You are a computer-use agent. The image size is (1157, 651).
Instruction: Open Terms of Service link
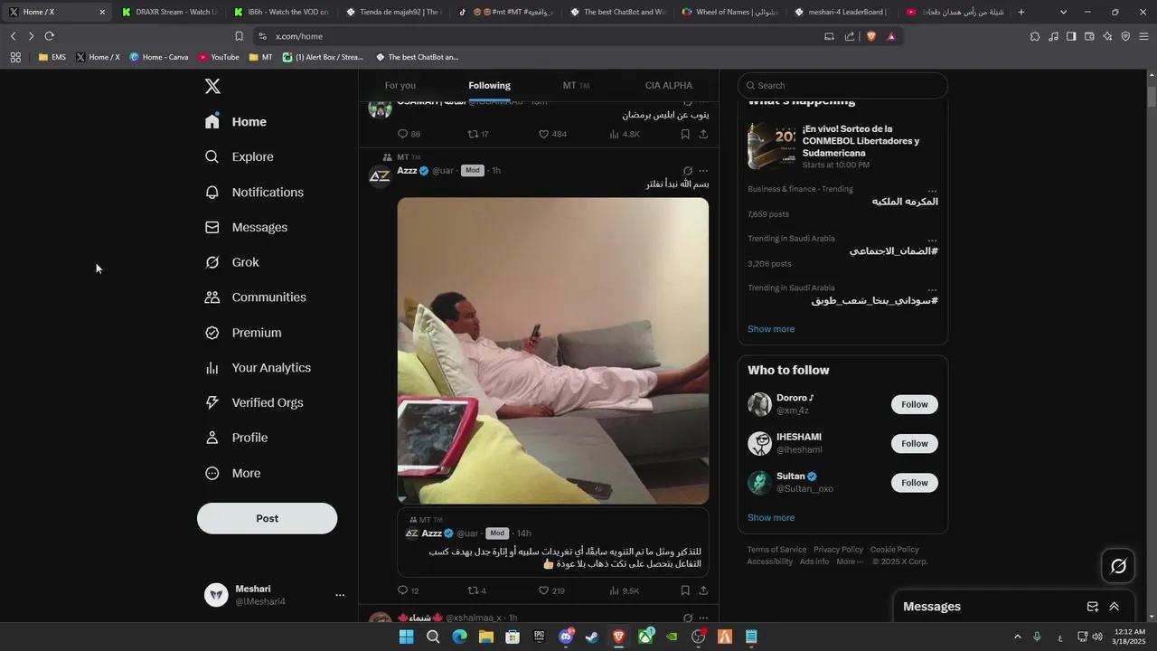(x=776, y=550)
